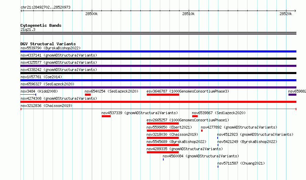Image resolution: width=306 pixels, height=180 pixels.
Task: Open nsv4277892 gnomAD variant label
Action: (x=239, y=127)
